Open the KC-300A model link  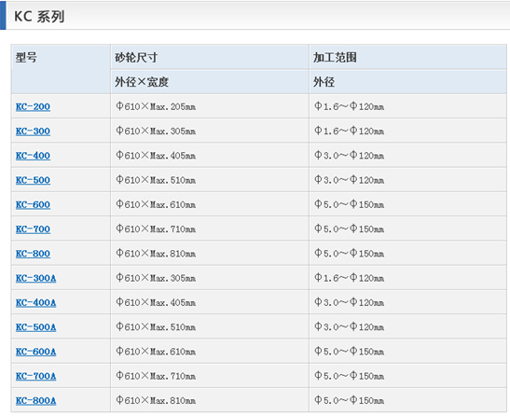click(35, 278)
